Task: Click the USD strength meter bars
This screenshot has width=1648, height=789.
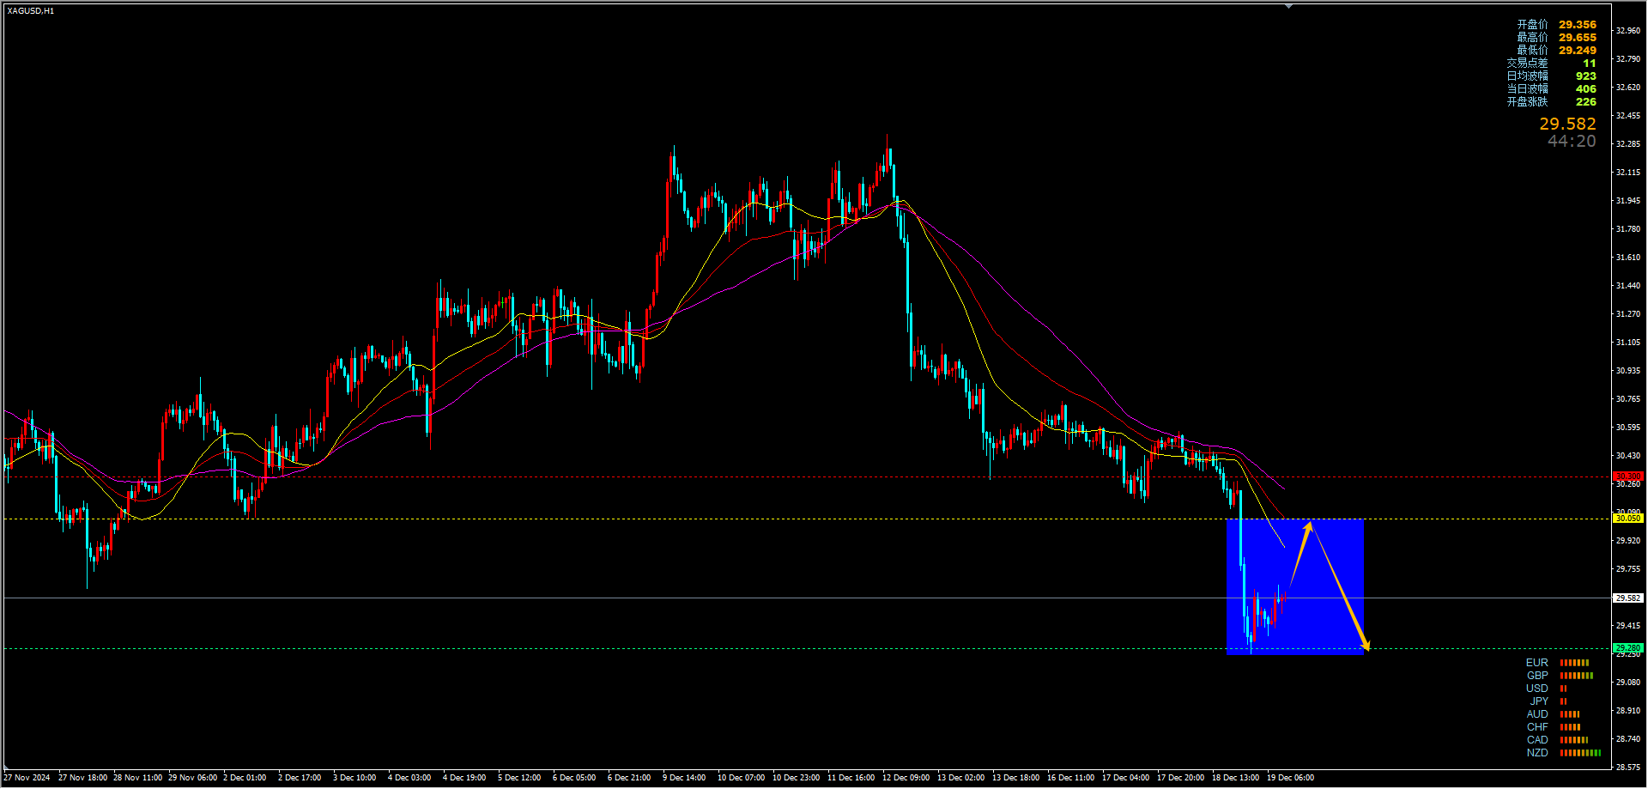Action: pyautogui.click(x=1563, y=689)
